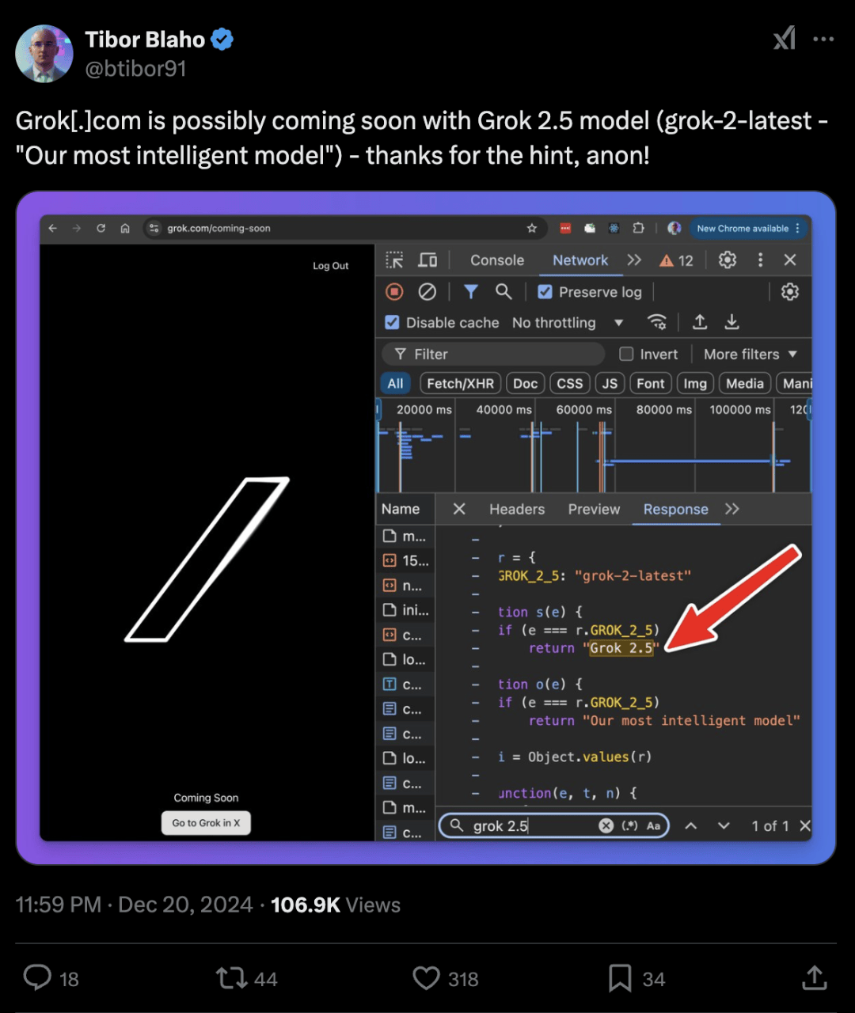Open the @btibor91 handle link
855x1013 pixels.
tap(135, 69)
